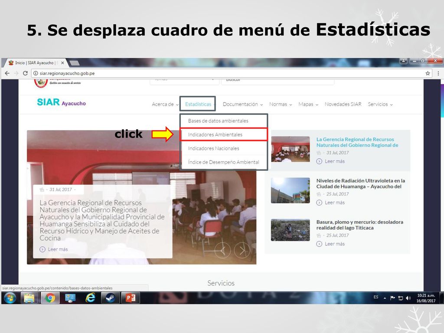Expand the Mapas dropdown
The width and height of the screenshot is (444, 333).
pos(308,104)
